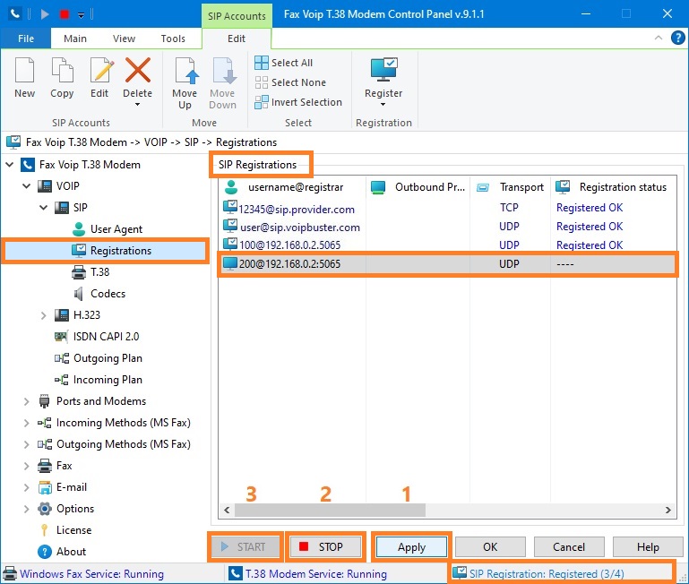Click the Move Up icon

tap(186, 70)
